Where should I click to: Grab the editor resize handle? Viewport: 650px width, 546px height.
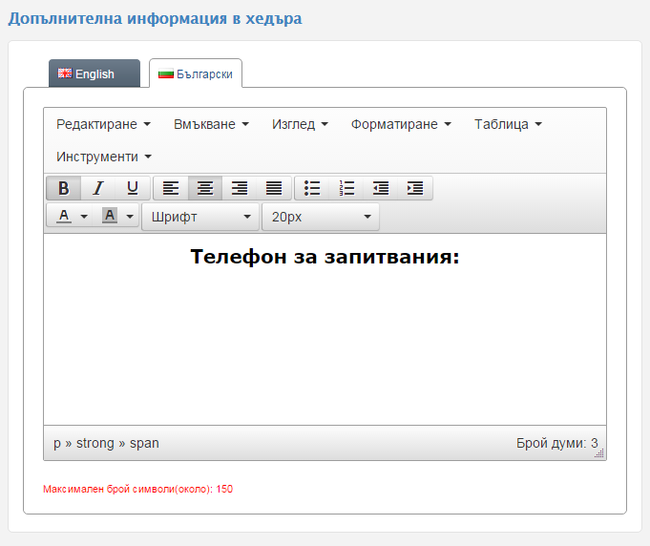pyautogui.click(x=599, y=453)
